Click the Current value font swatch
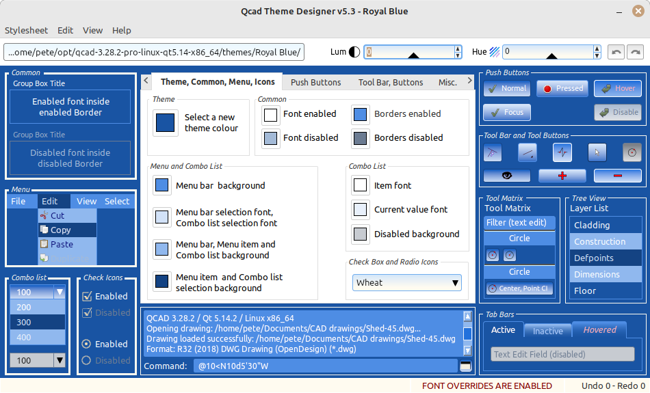This screenshot has width=650, height=393. click(360, 210)
